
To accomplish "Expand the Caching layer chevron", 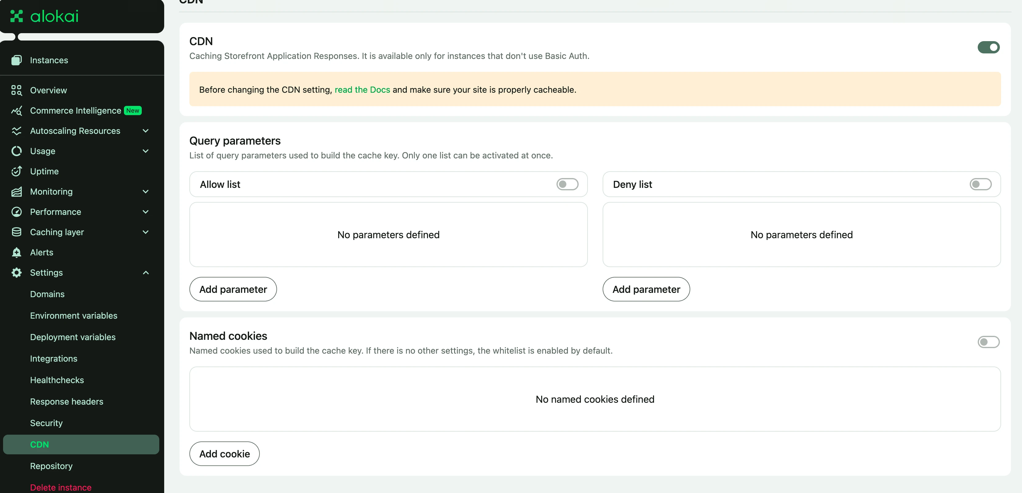I will pos(146,232).
